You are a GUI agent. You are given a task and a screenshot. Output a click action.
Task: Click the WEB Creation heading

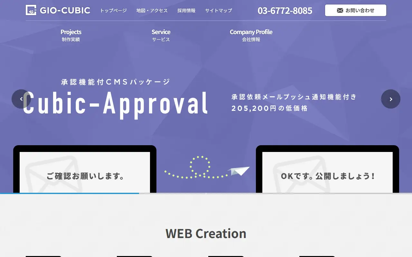[206, 234]
